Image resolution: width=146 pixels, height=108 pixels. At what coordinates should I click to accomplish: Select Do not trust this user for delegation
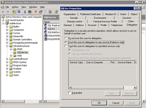click(x=66, y=38)
